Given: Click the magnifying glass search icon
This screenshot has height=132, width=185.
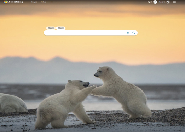Looking at the screenshot, I should [x=133, y=33].
